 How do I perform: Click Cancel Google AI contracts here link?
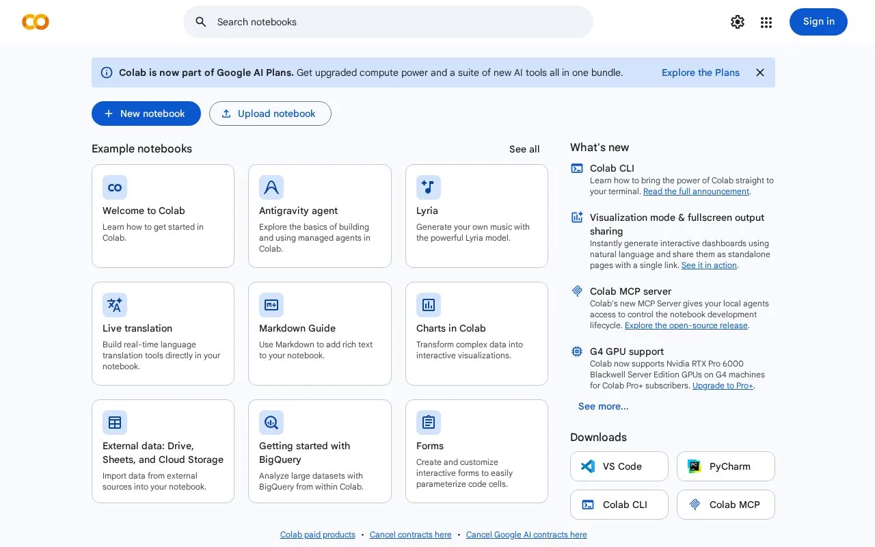(x=526, y=535)
